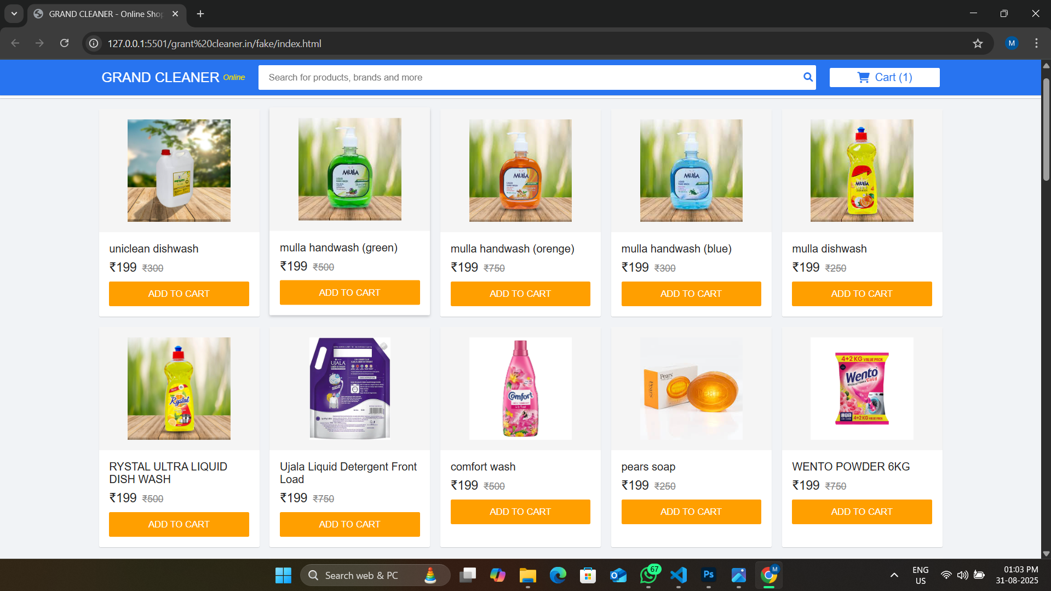Click the 'mulla handwash (blue)' title
This screenshot has height=591, width=1051.
[x=676, y=249]
